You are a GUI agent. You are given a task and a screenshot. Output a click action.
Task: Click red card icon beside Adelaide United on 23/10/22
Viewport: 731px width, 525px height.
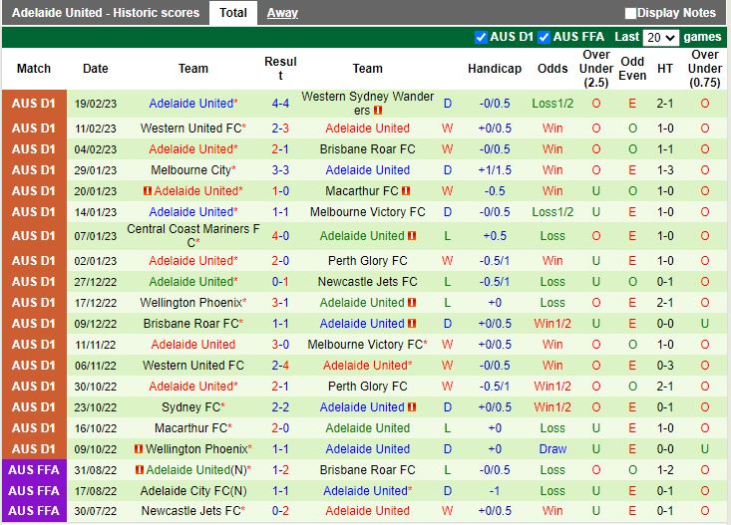412,407
